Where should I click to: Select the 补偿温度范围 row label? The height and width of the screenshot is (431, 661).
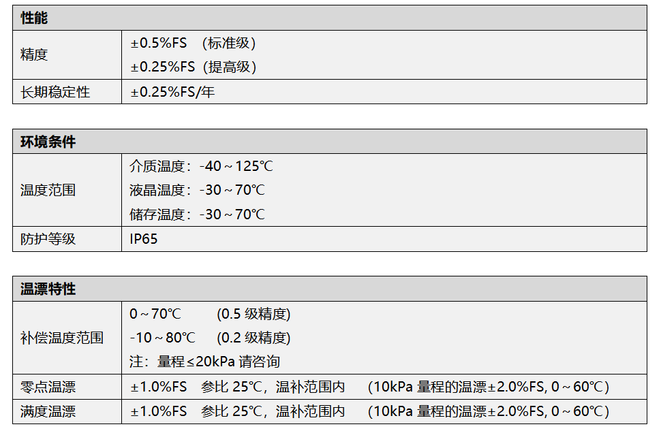tap(62, 338)
